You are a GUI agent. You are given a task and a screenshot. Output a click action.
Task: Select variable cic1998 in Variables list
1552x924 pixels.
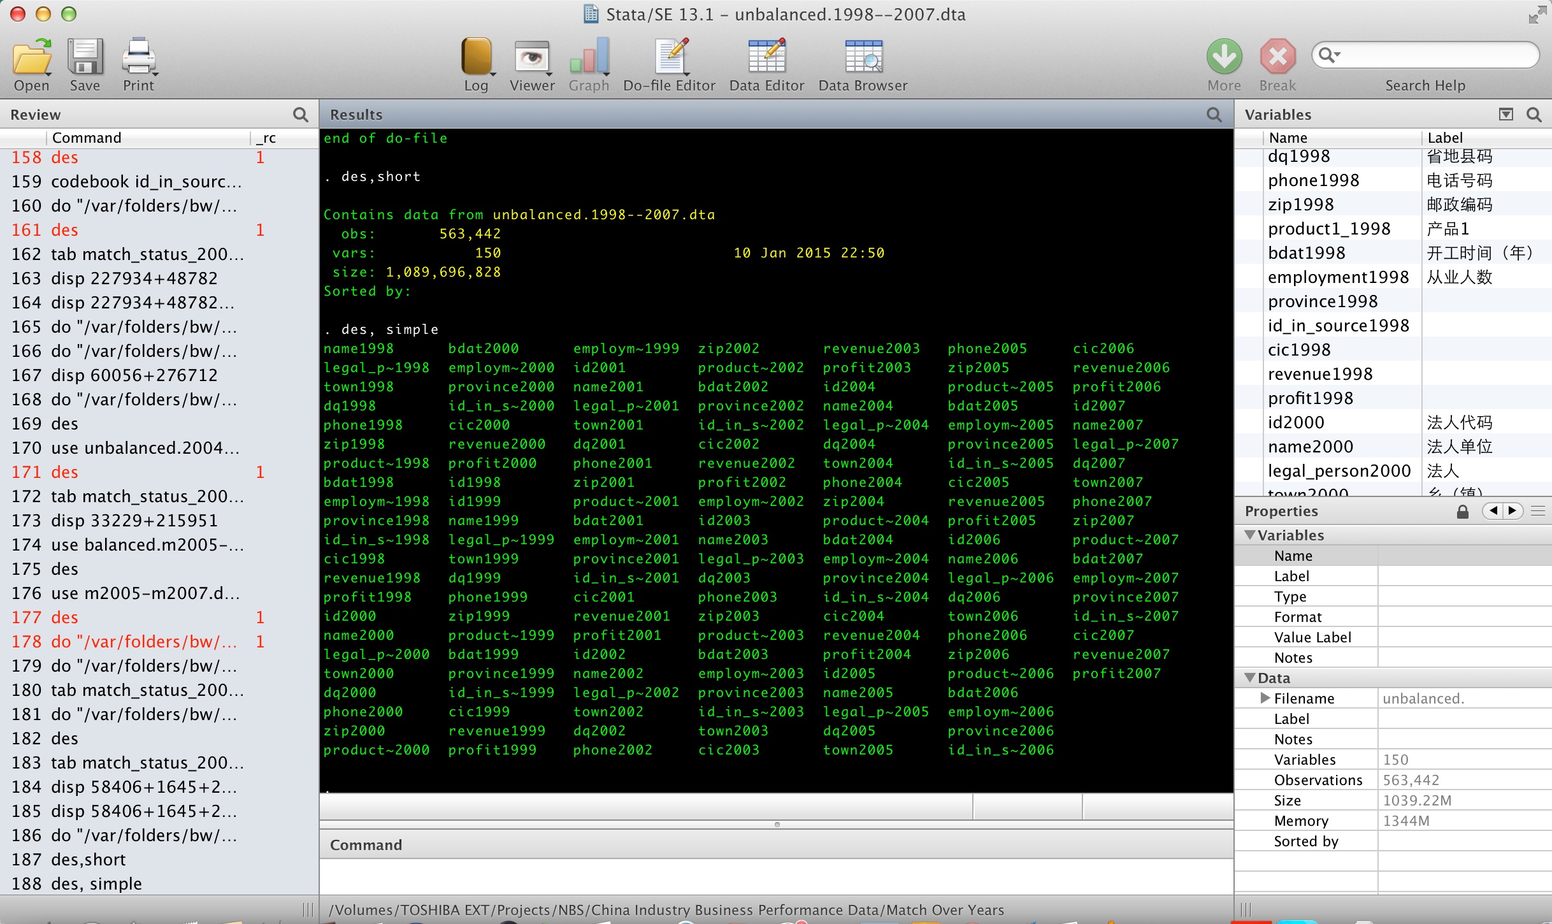(1393, 350)
